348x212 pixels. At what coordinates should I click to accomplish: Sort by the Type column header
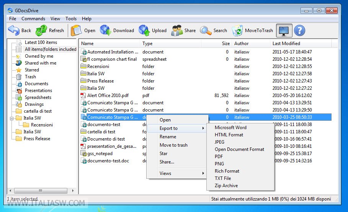[170, 44]
